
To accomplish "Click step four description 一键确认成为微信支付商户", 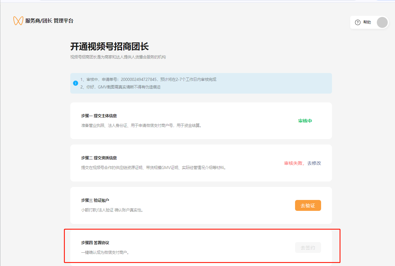I will coord(105,252).
